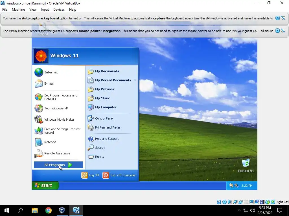The image size is (289, 216).
Task: Click network indicator in VirtualBox status bar
Action: tap(235, 202)
